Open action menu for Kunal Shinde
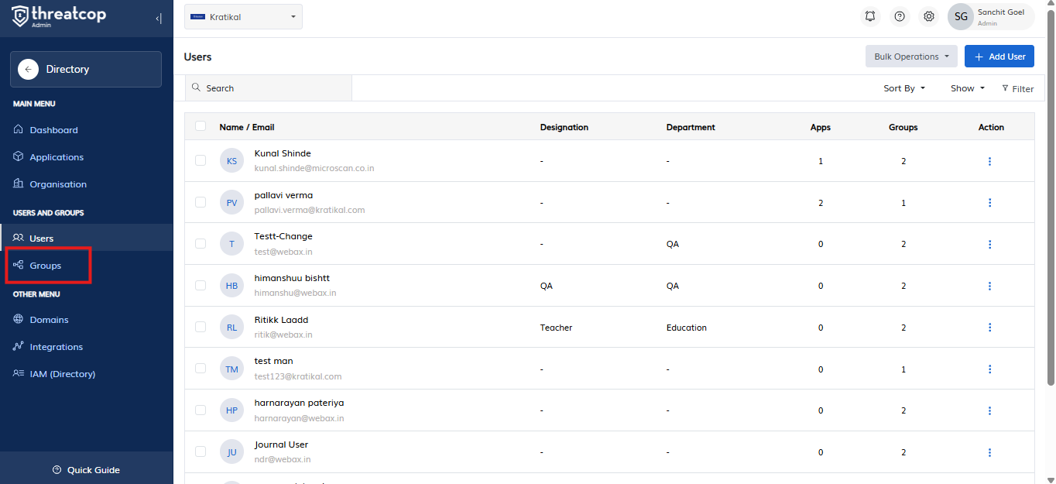Screen dimensions: 1056x484 tap(989, 161)
